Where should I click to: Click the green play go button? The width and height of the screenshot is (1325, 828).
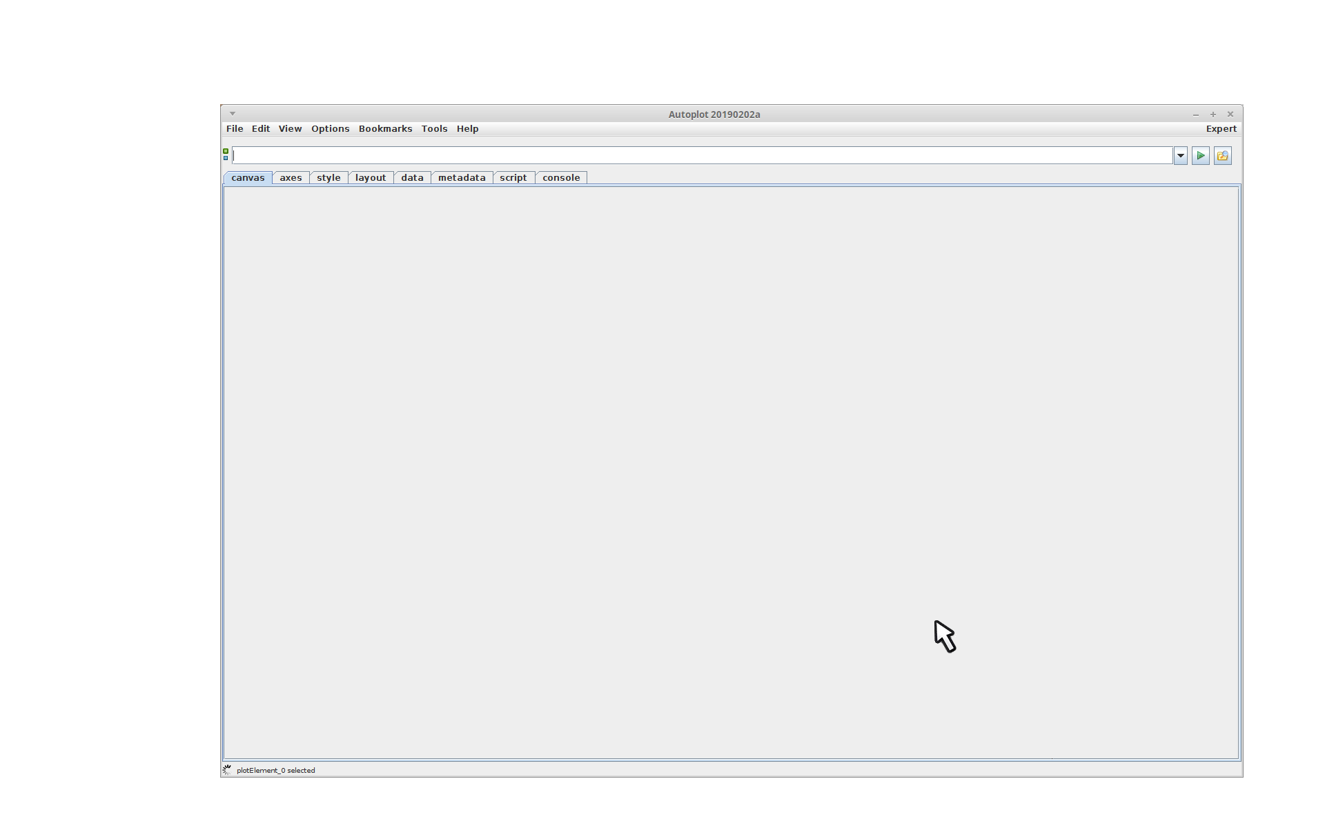point(1200,156)
